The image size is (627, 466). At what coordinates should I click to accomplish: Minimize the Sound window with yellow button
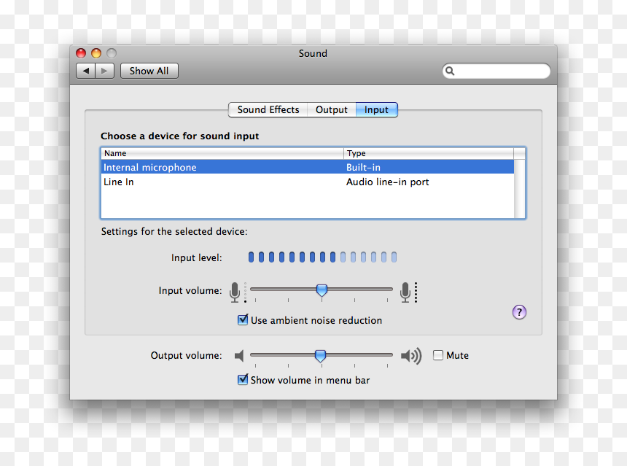[x=96, y=53]
